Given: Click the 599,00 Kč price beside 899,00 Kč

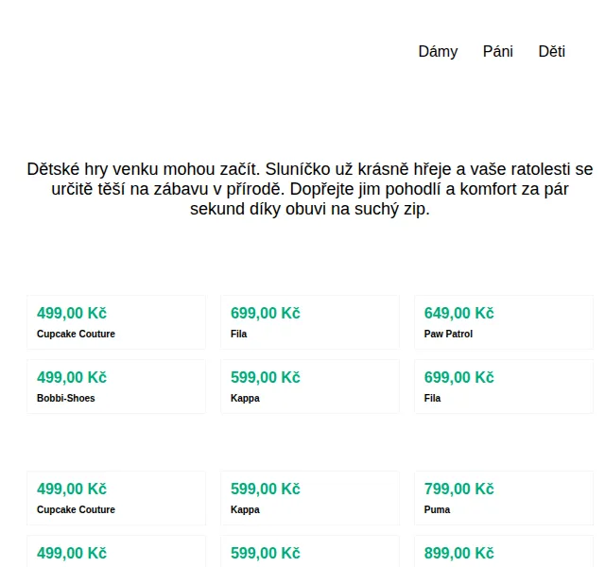Looking at the screenshot, I should [x=265, y=553].
